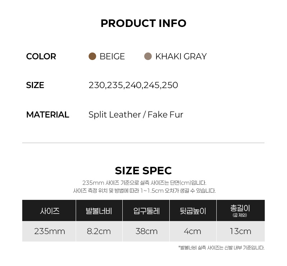Click the 총길이 column header

[x=240, y=210]
